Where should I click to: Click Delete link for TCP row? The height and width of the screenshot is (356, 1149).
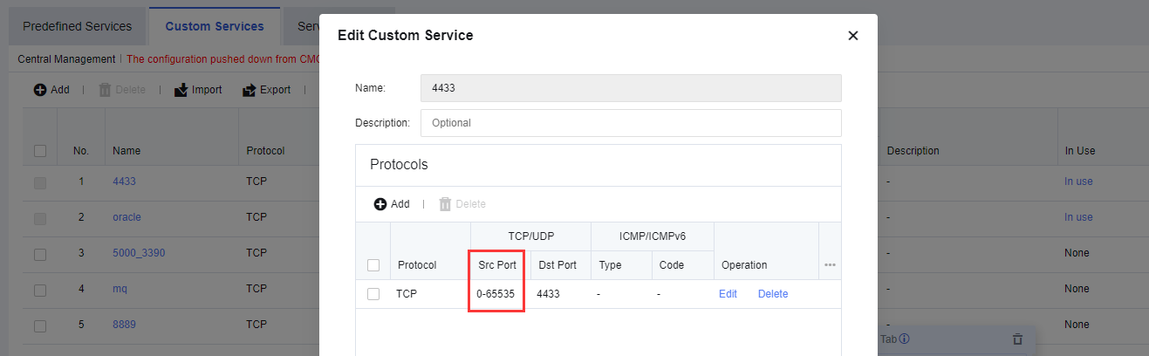(x=772, y=294)
